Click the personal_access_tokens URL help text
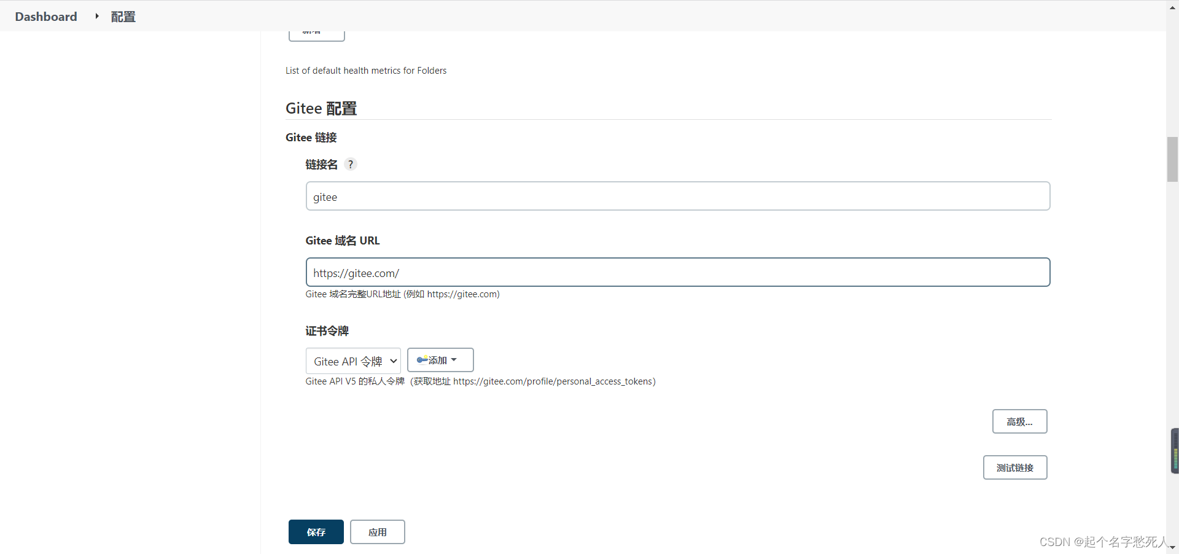The image size is (1179, 554). pyautogui.click(x=481, y=381)
